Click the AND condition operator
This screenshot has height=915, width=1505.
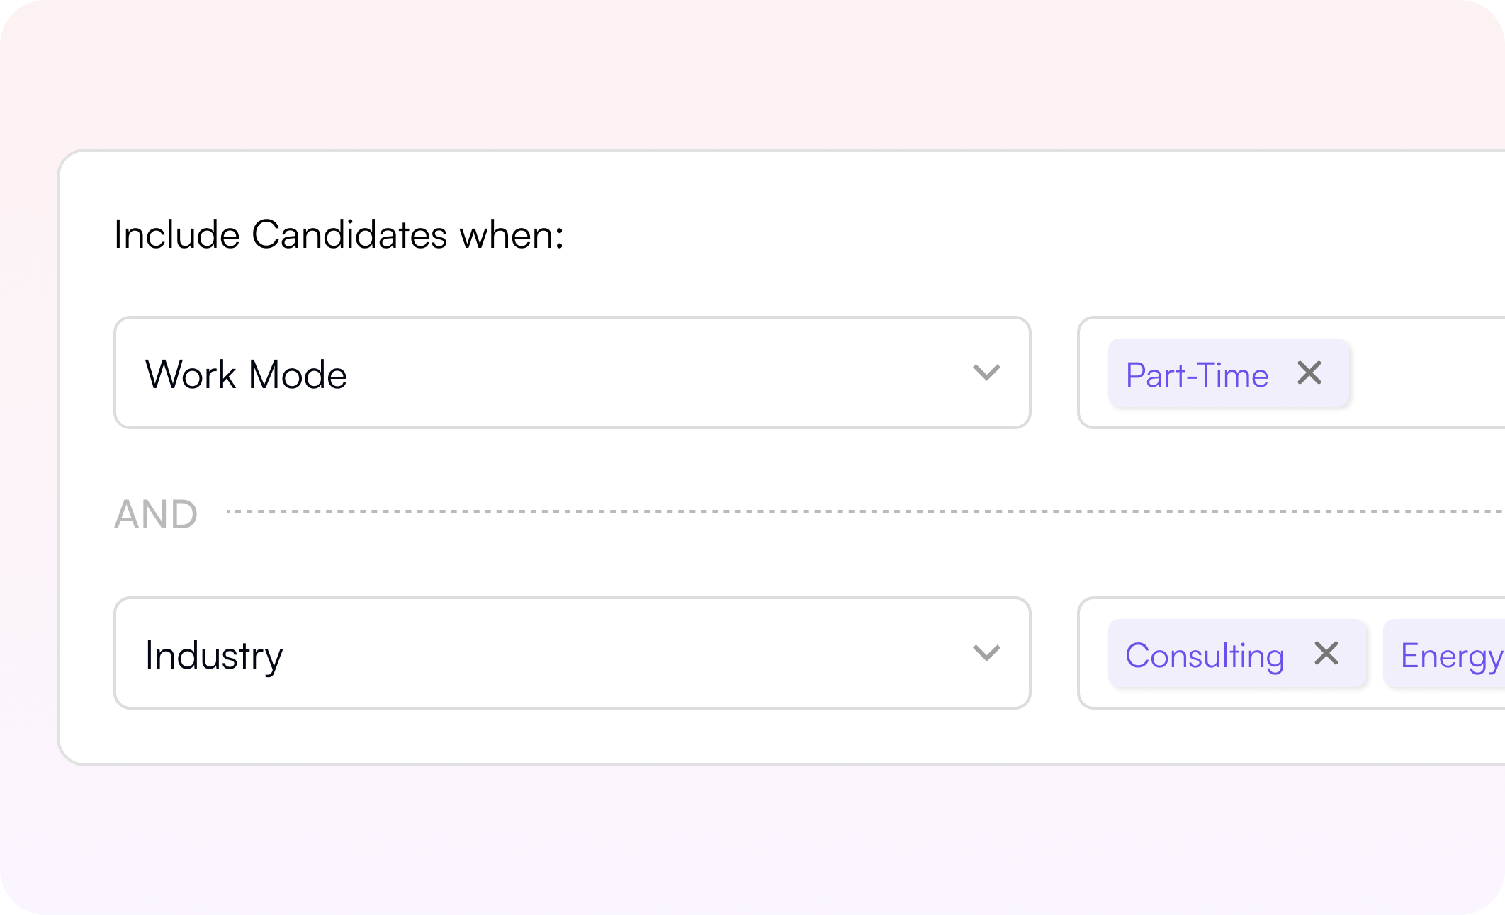pos(156,514)
